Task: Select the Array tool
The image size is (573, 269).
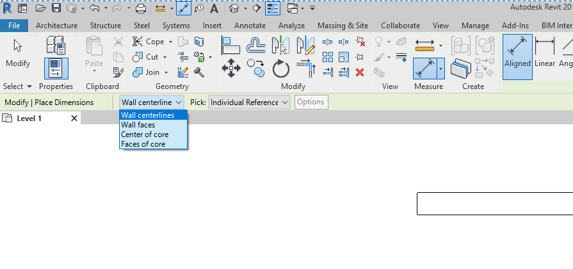Action: (x=327, y=57)
